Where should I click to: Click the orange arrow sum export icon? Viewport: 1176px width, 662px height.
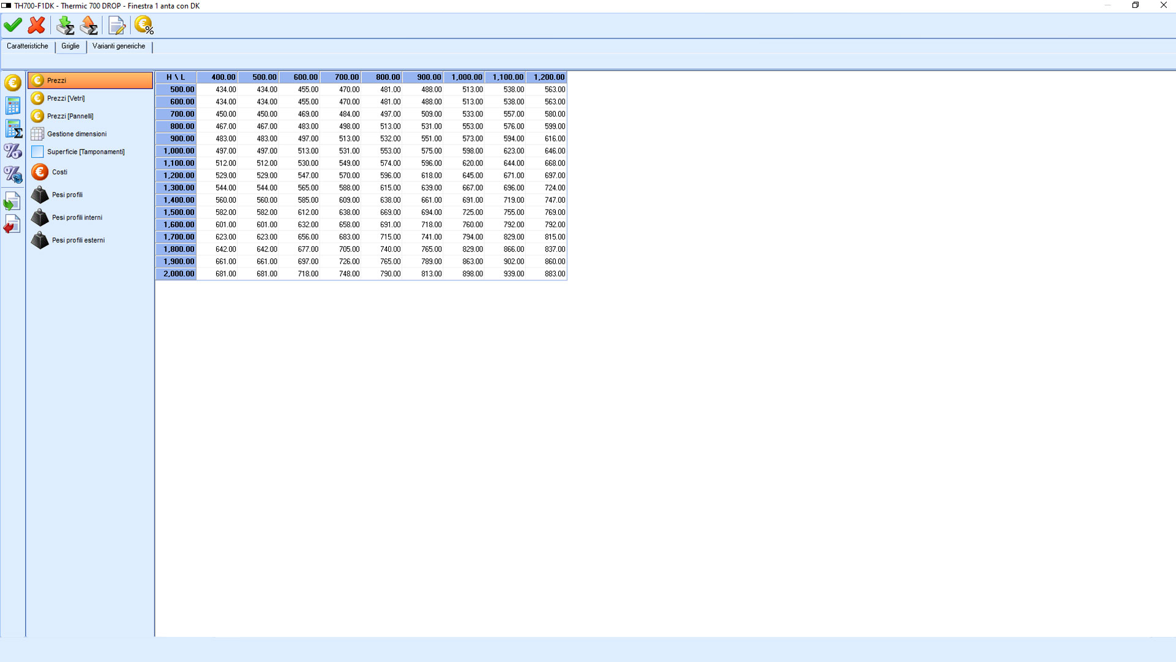pyautogui.click(x=89, y=25)
